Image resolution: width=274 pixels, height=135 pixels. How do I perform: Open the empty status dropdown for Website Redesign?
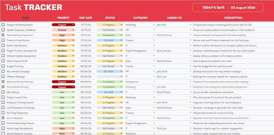pyautogui.click(x=110, y=77)
